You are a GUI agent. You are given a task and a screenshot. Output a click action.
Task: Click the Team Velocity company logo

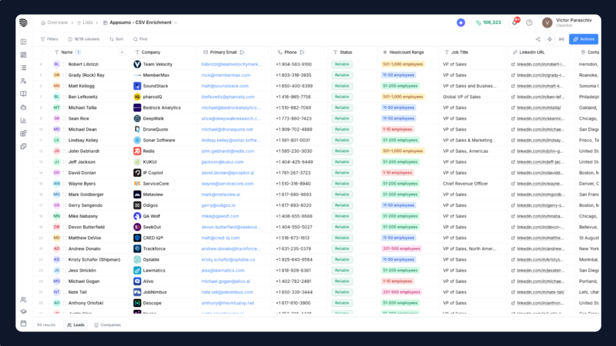pos(137,64)
